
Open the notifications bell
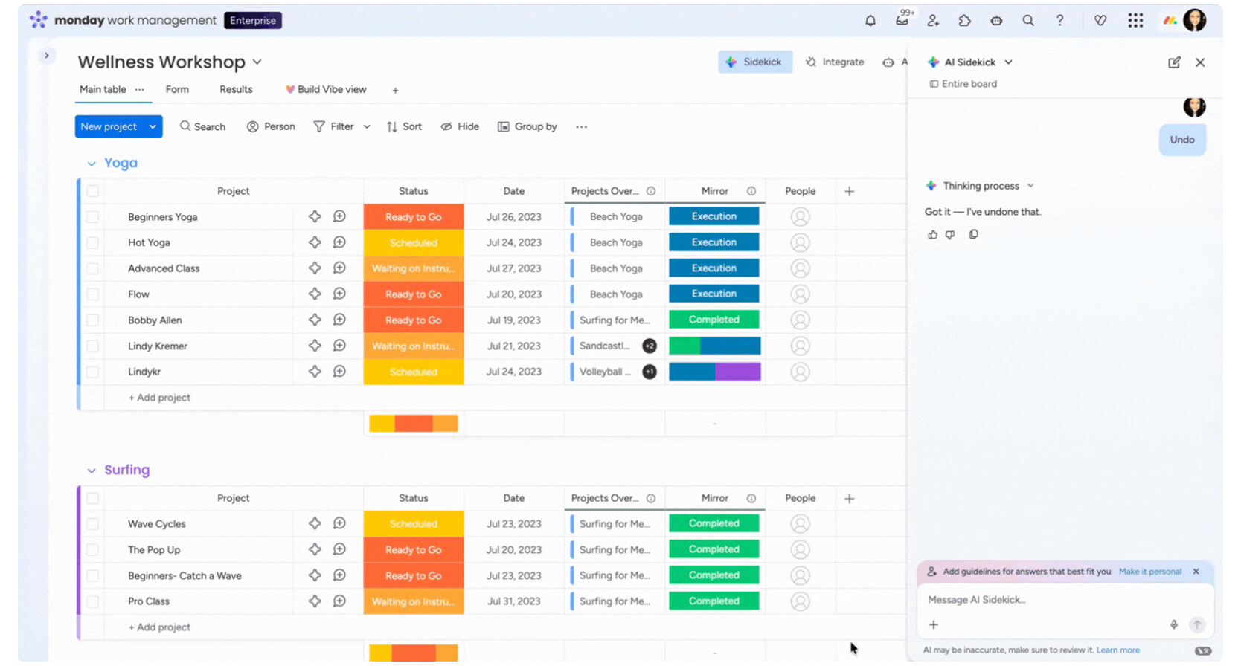(x=870, y=21)
